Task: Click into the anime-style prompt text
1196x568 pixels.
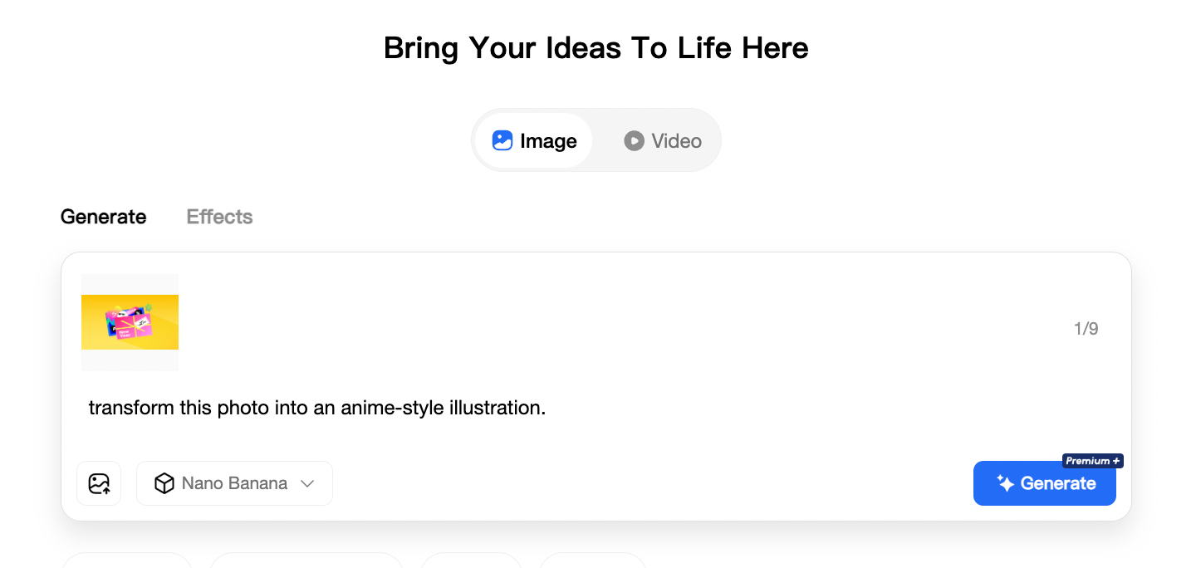Action: coord(316,408)
